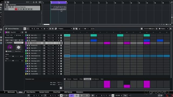Open the pattern bank grid icon
This screenshot has width=173, height=97.
[x=56, y=29]
